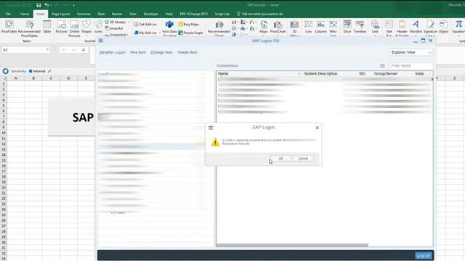Click the Log On button
The height and width of the screenshot is (261, 465).
(423, 255)
